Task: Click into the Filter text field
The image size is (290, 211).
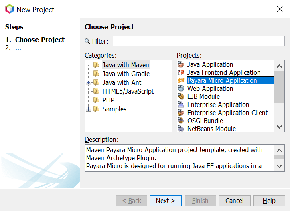Action: tap(199, 41)
